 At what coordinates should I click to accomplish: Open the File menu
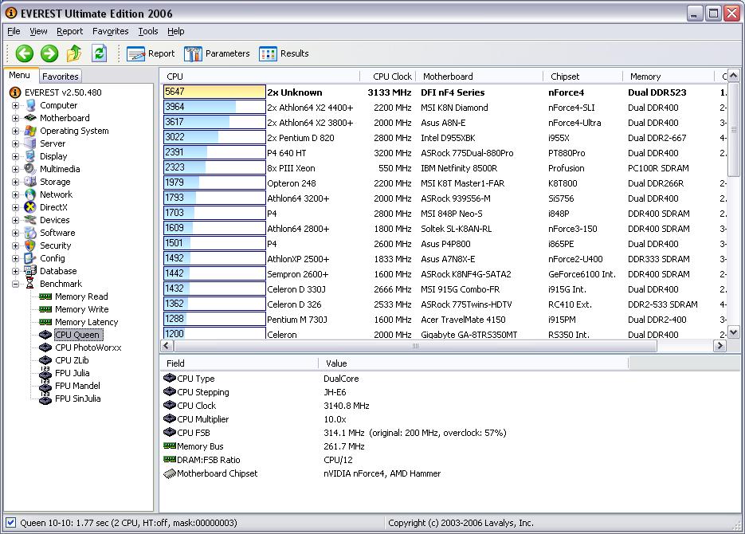coord(14,31)
